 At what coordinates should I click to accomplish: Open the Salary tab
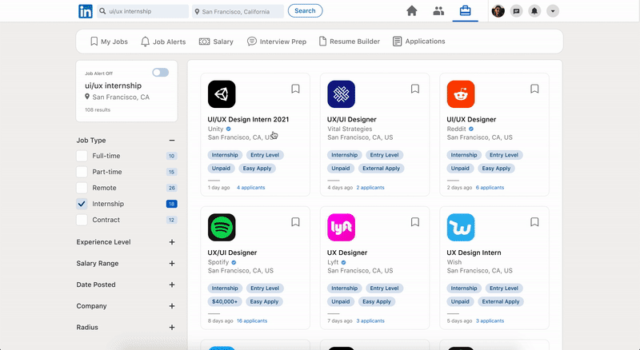click(216, 42)
